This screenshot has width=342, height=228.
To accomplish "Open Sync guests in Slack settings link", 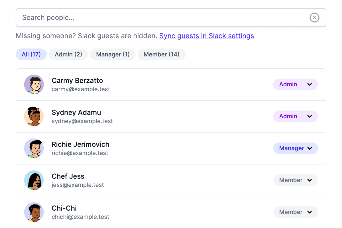I will 207,36.
